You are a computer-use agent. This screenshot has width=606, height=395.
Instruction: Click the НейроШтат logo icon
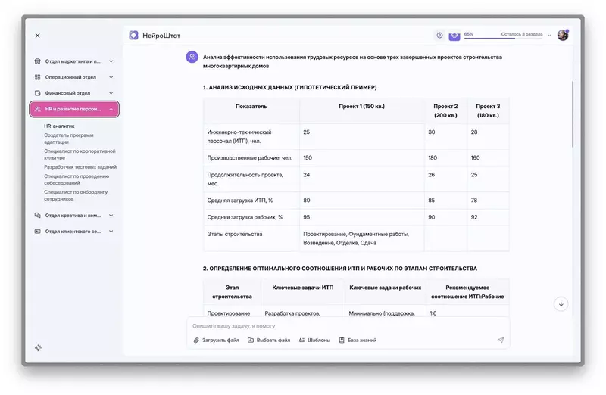(133, 35)
